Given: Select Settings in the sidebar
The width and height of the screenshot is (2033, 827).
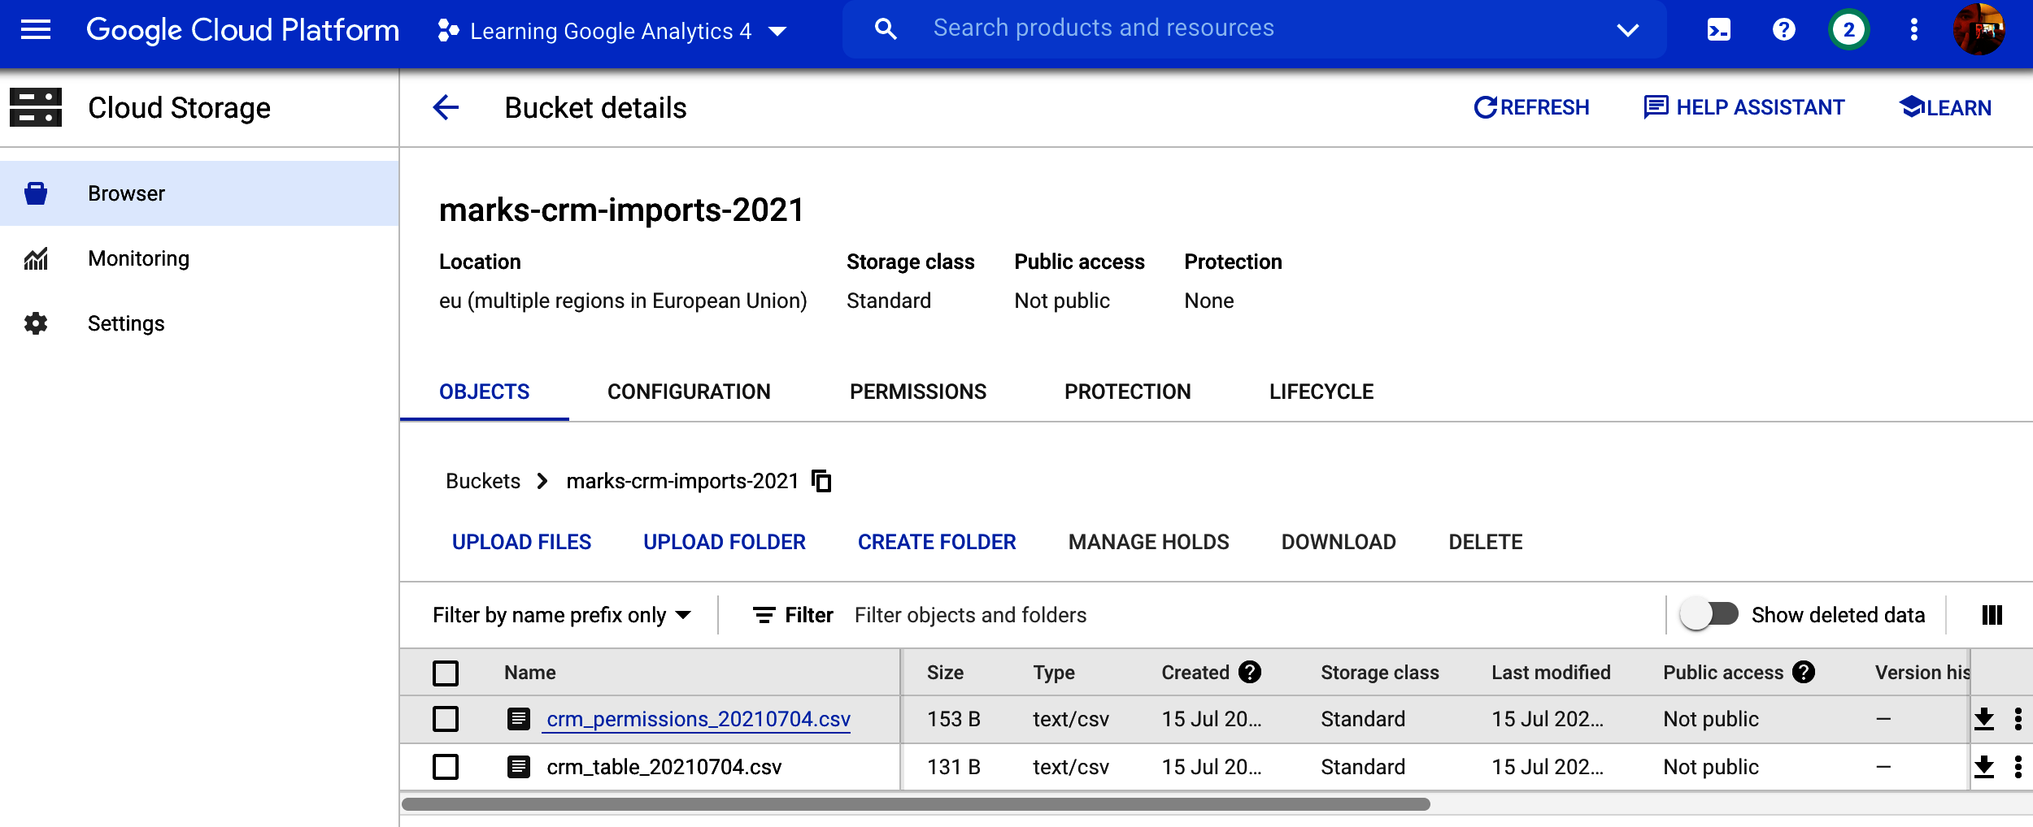Looking at the screenshot, I should [x=199, y=323].
